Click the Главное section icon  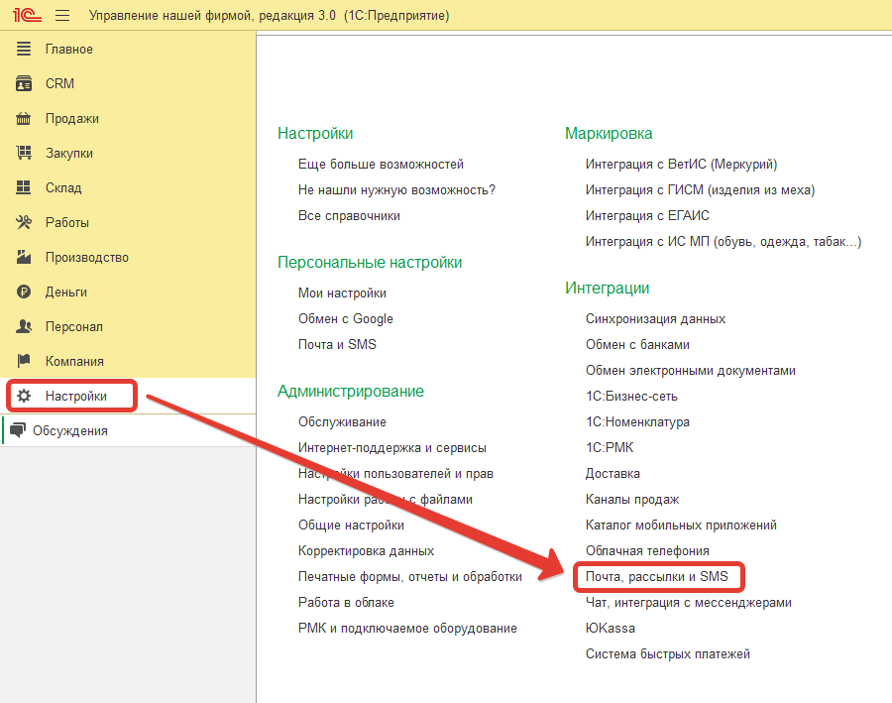pyautogui.click(x=24, y=49)
